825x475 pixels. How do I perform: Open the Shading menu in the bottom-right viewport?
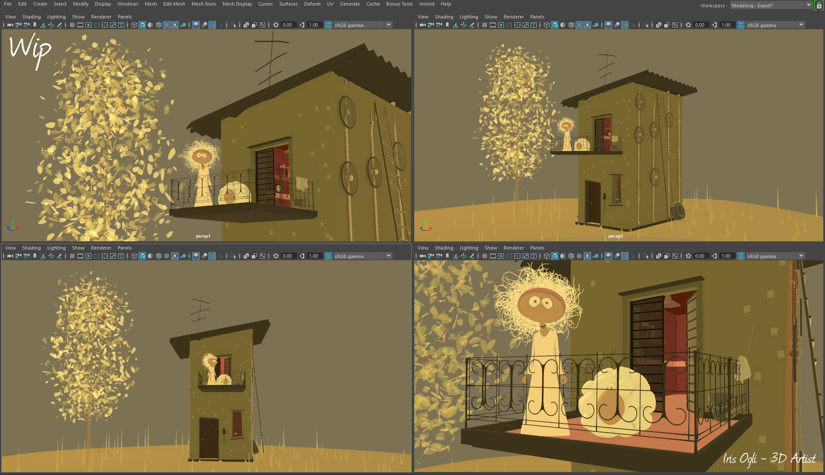444,248
